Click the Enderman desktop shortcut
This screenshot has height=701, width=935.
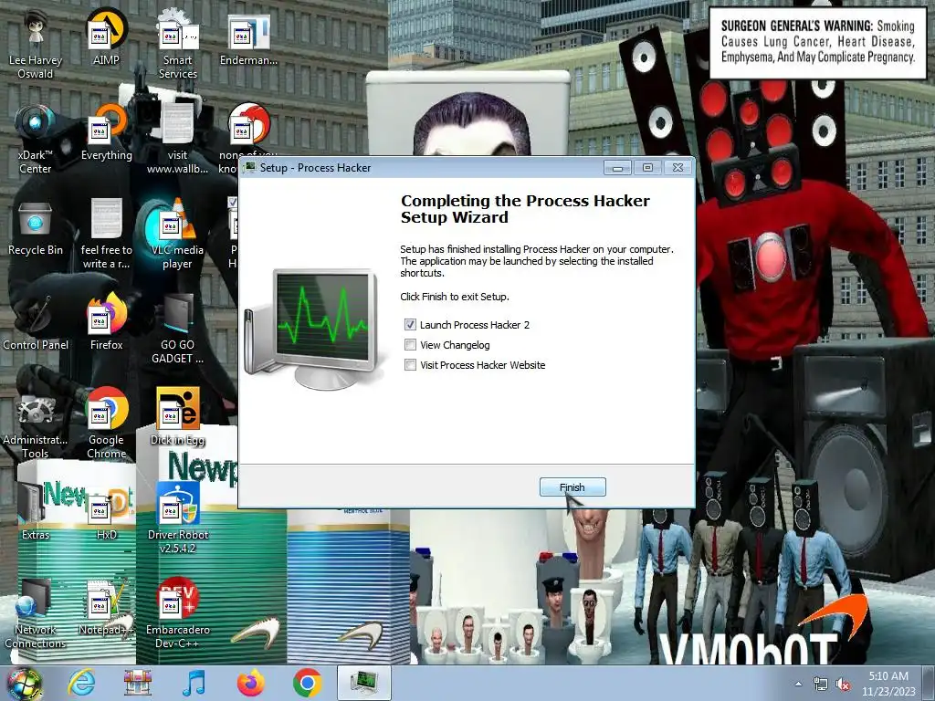[248, 38]
